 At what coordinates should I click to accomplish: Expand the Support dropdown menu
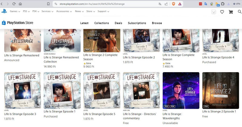click(x=103, y=11)
